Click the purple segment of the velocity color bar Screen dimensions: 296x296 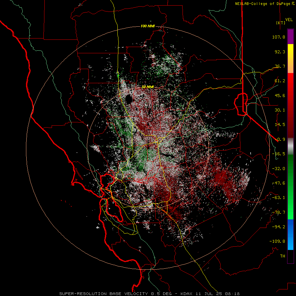tap(290, 37)
